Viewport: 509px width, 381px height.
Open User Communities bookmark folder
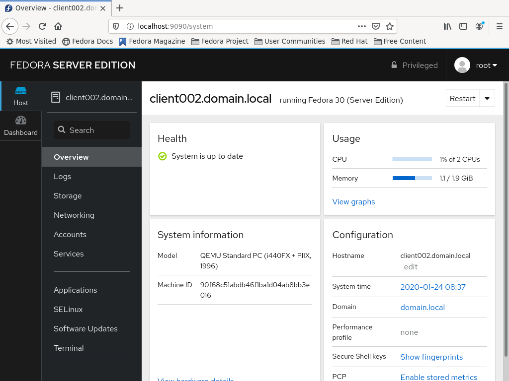coord(290,41)
